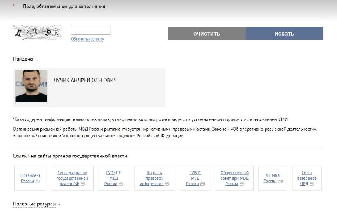Select name 'ЛУЧИК АНДРЕЙ ОЛЕГОВИЧ'
Image resolution: width=337 pixels, height=218 pixels.
pyautogui.click(x=85, y=80)
